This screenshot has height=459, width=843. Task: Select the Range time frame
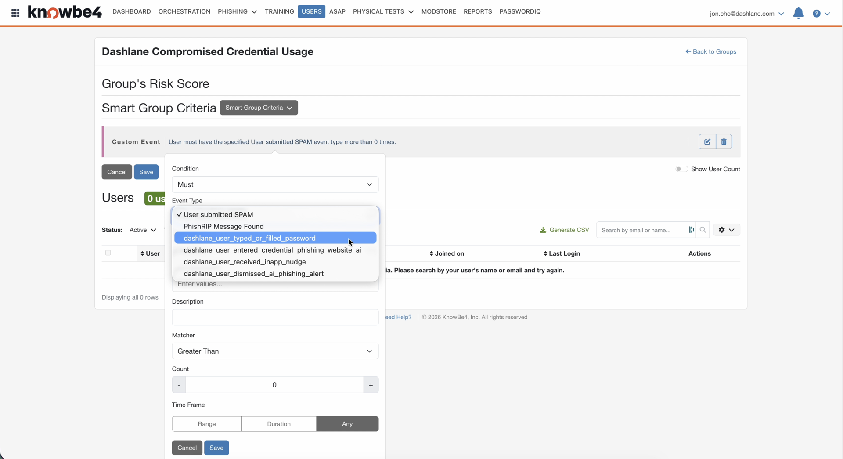coord(207,424)
